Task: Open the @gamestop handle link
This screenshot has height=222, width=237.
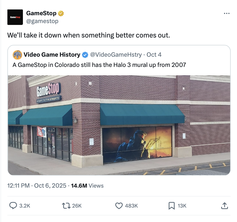Action: [42, 21]
